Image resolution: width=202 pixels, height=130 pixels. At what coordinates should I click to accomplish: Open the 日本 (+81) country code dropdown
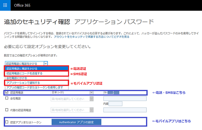click(x=91, y=93)
